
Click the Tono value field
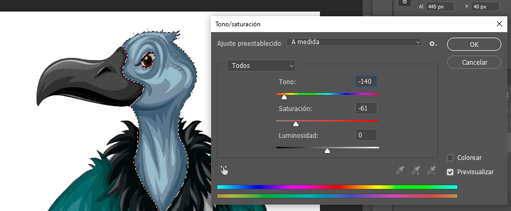coord(366,82)
